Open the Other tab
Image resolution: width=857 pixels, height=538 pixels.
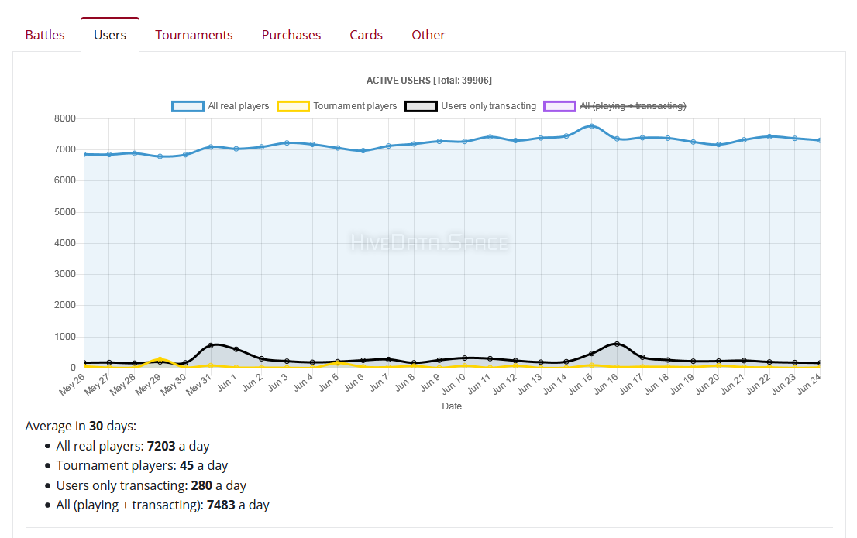click(428, 35)
